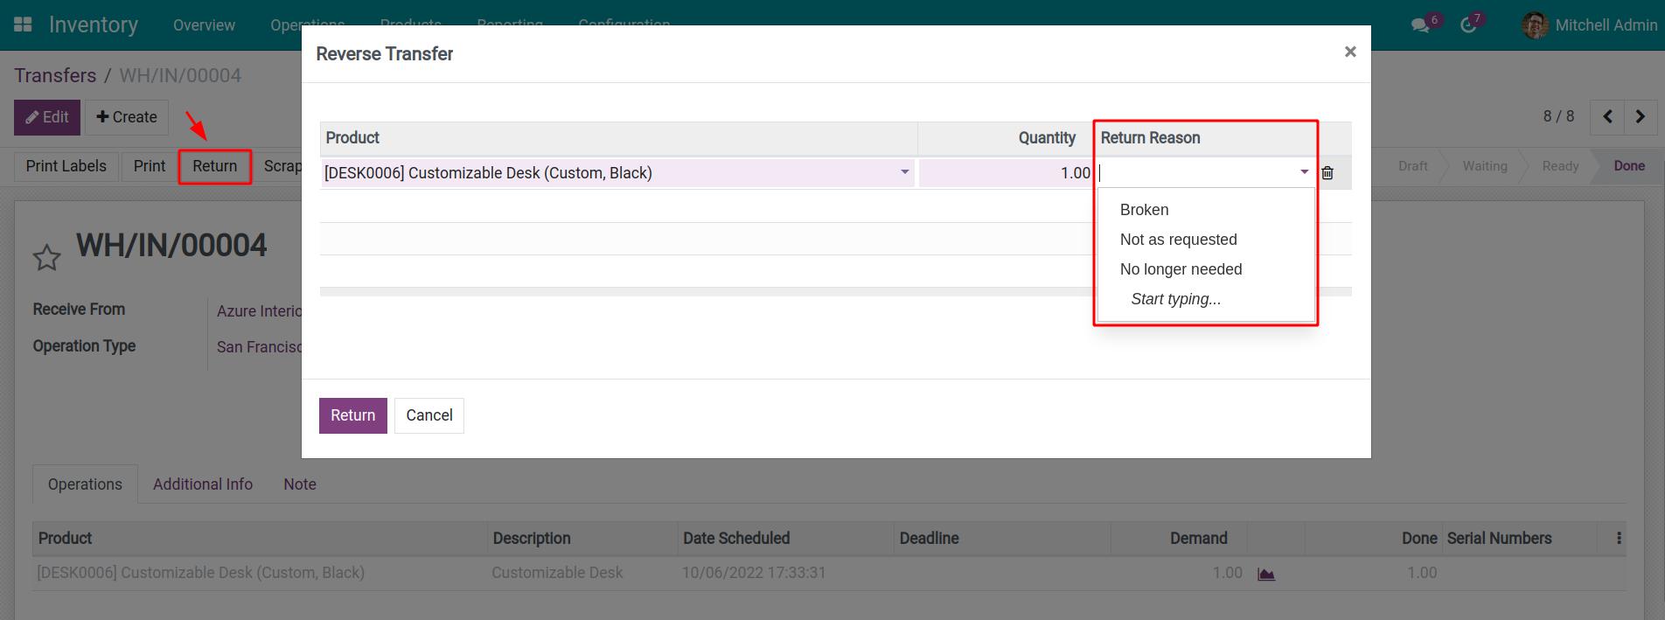Click date 10/06/2022 17:33:31 cell

(754, 573)
